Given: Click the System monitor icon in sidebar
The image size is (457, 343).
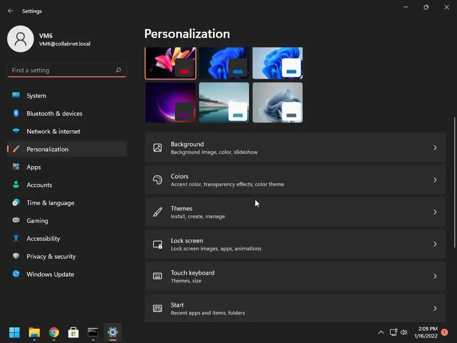Looking at the screenshot, I should (x=16, y=96).
